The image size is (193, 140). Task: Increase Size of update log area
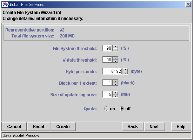tap(115, 93)
